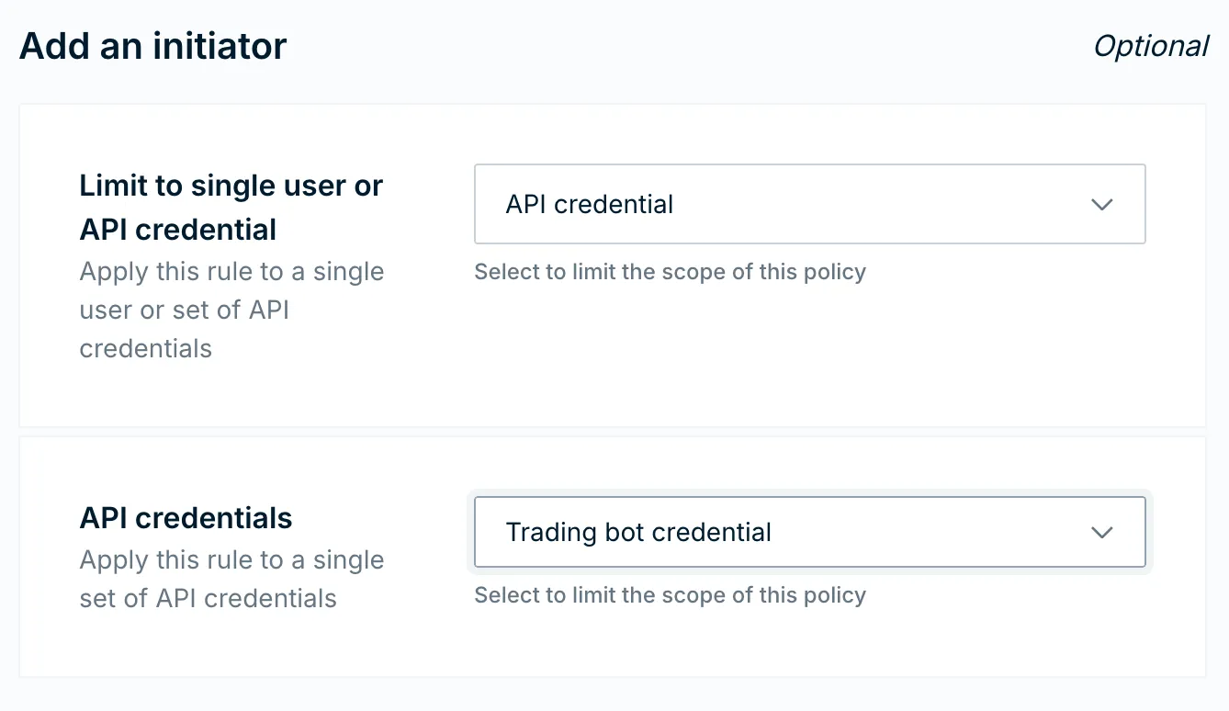Click the 'Limit to single user or API credential' label
This screenshot has height=711, width=1229.
pos(231,208)
